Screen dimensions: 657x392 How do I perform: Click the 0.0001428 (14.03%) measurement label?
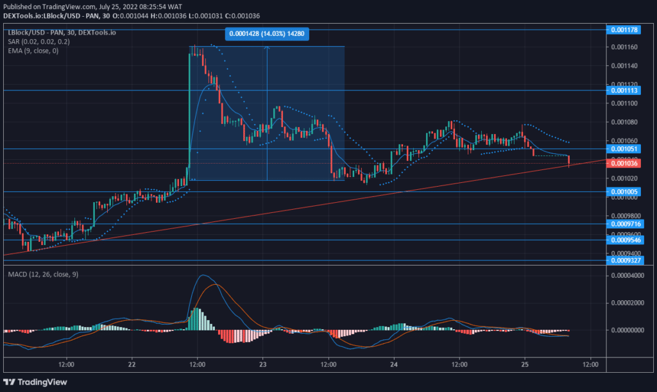tap(267, 33)
